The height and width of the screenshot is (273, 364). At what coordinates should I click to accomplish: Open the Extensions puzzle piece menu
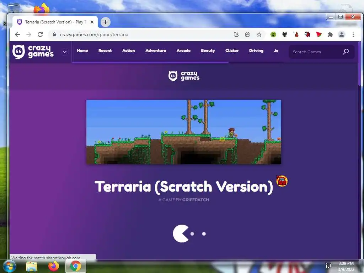pos(330,34)
